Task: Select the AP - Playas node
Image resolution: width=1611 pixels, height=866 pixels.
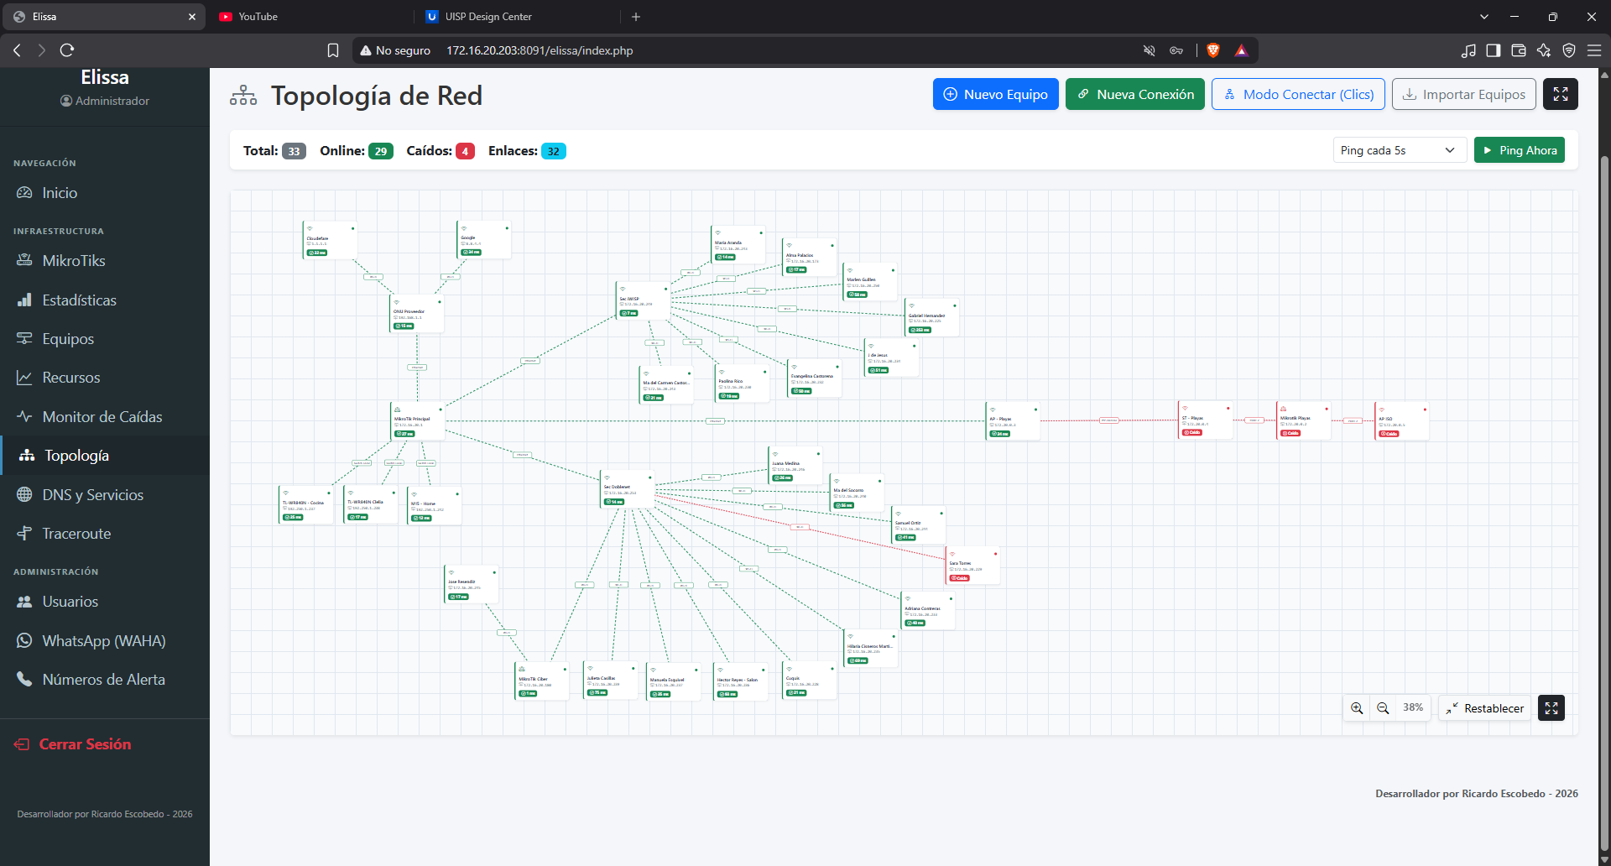Action: point(1014,421)
